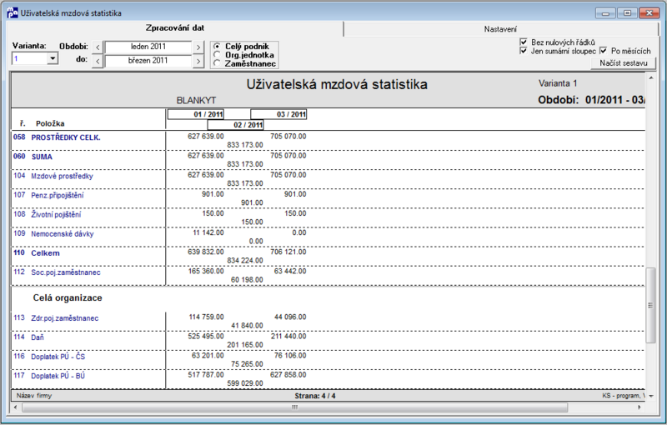
Task: Switch to the Nastavení tab
Action: point(500,29)
